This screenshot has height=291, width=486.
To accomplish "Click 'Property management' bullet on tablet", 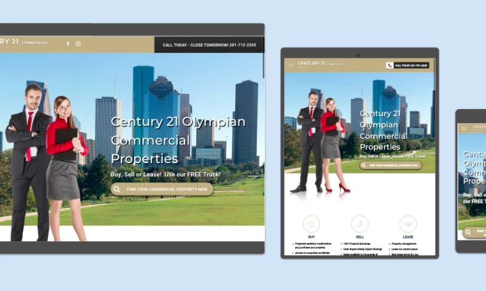I will pos(404,244).
